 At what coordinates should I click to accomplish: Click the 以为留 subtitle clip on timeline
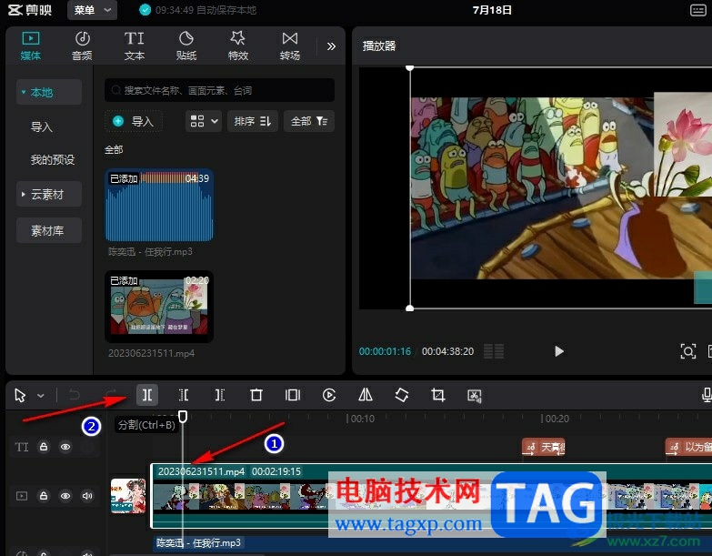pyautogui.click(x=689, y=448)
